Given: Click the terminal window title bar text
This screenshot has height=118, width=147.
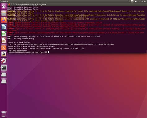Looking at the screenshot, I should coord(31,4).
